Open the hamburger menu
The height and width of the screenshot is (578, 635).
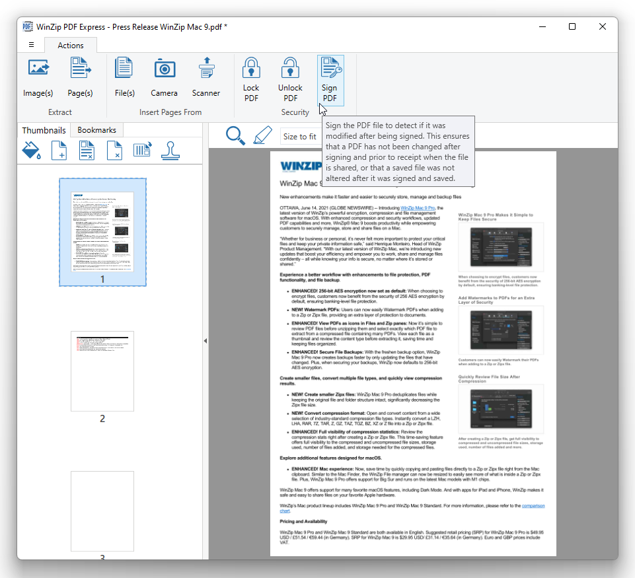[30, 44]
